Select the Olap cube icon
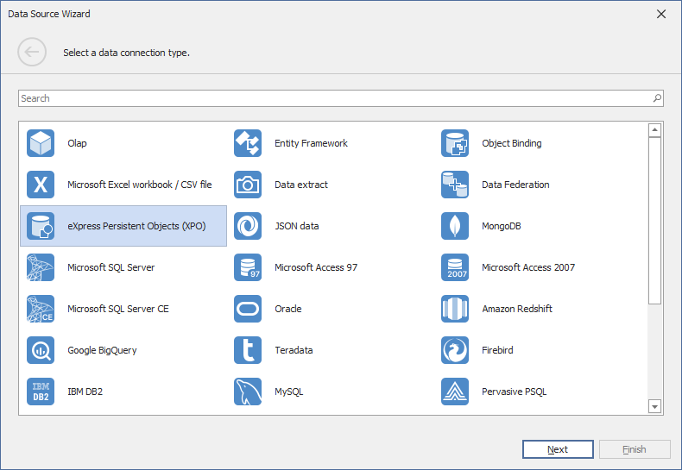The width and height of the screenshot is (682, 470). [x=41, y=143]
